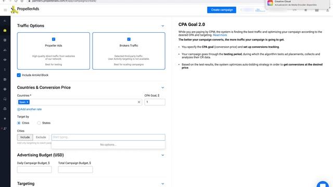Collapse the Targeting section chevron
The image size is (333, 187).
coord(163,183)
